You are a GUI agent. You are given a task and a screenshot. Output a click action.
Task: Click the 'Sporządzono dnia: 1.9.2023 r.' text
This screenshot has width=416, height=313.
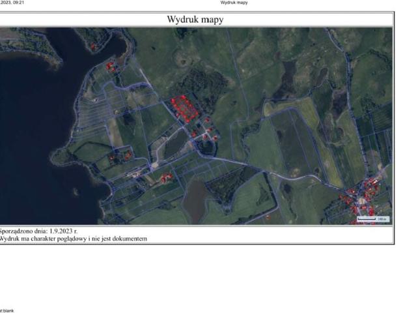click(x=39, y=231)
